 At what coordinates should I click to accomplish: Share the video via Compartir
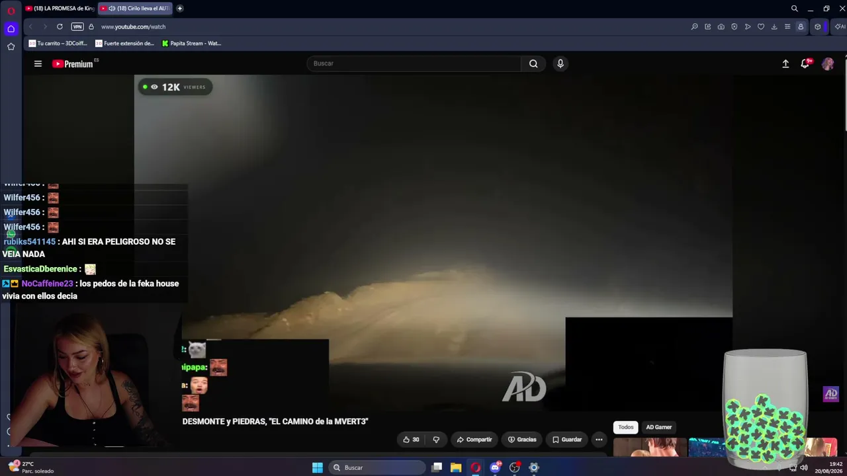(474, 440)
